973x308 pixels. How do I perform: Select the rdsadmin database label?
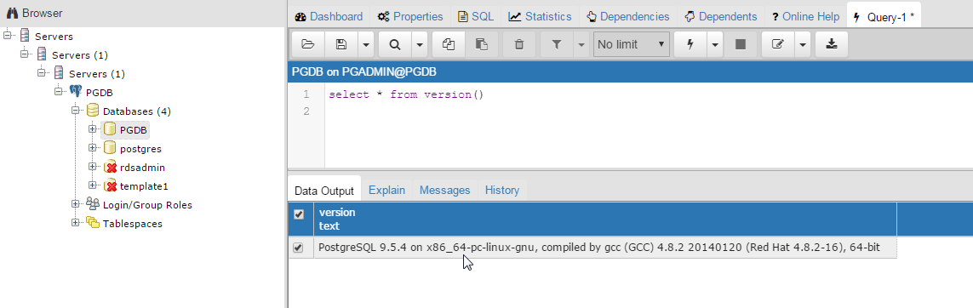[142, 168]
